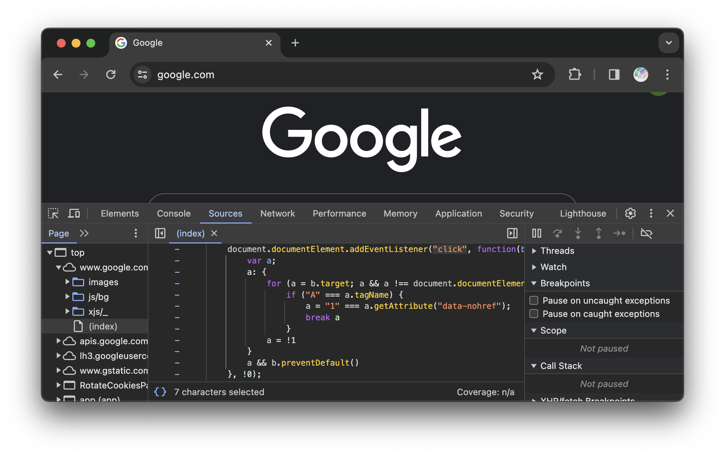Collapse the Call Stack section
Screen dimensions: 725x456
click(534, 366)
